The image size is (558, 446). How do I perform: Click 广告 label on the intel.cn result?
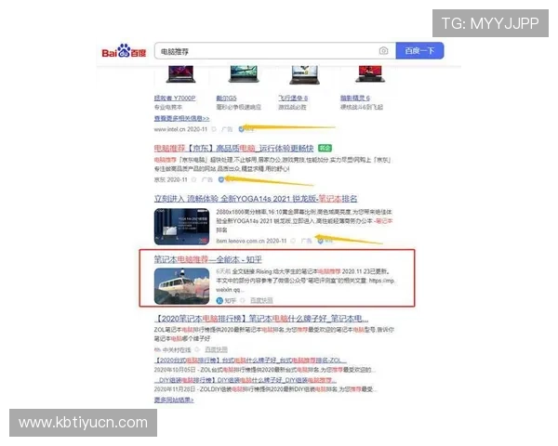[227, 129]
